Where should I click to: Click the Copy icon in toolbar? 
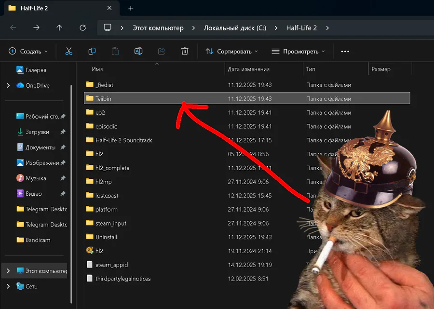[92, 52]
